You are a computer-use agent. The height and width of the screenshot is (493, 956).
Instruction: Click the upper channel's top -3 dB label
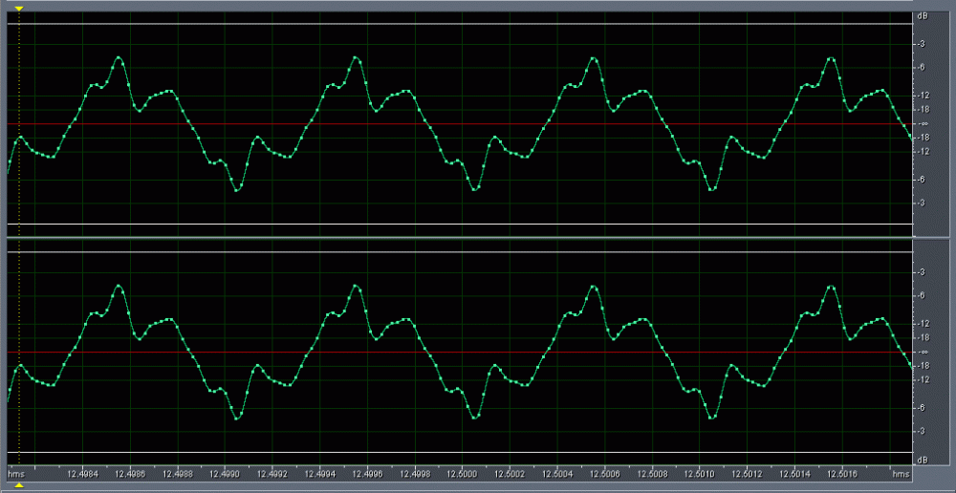point(922,44)
